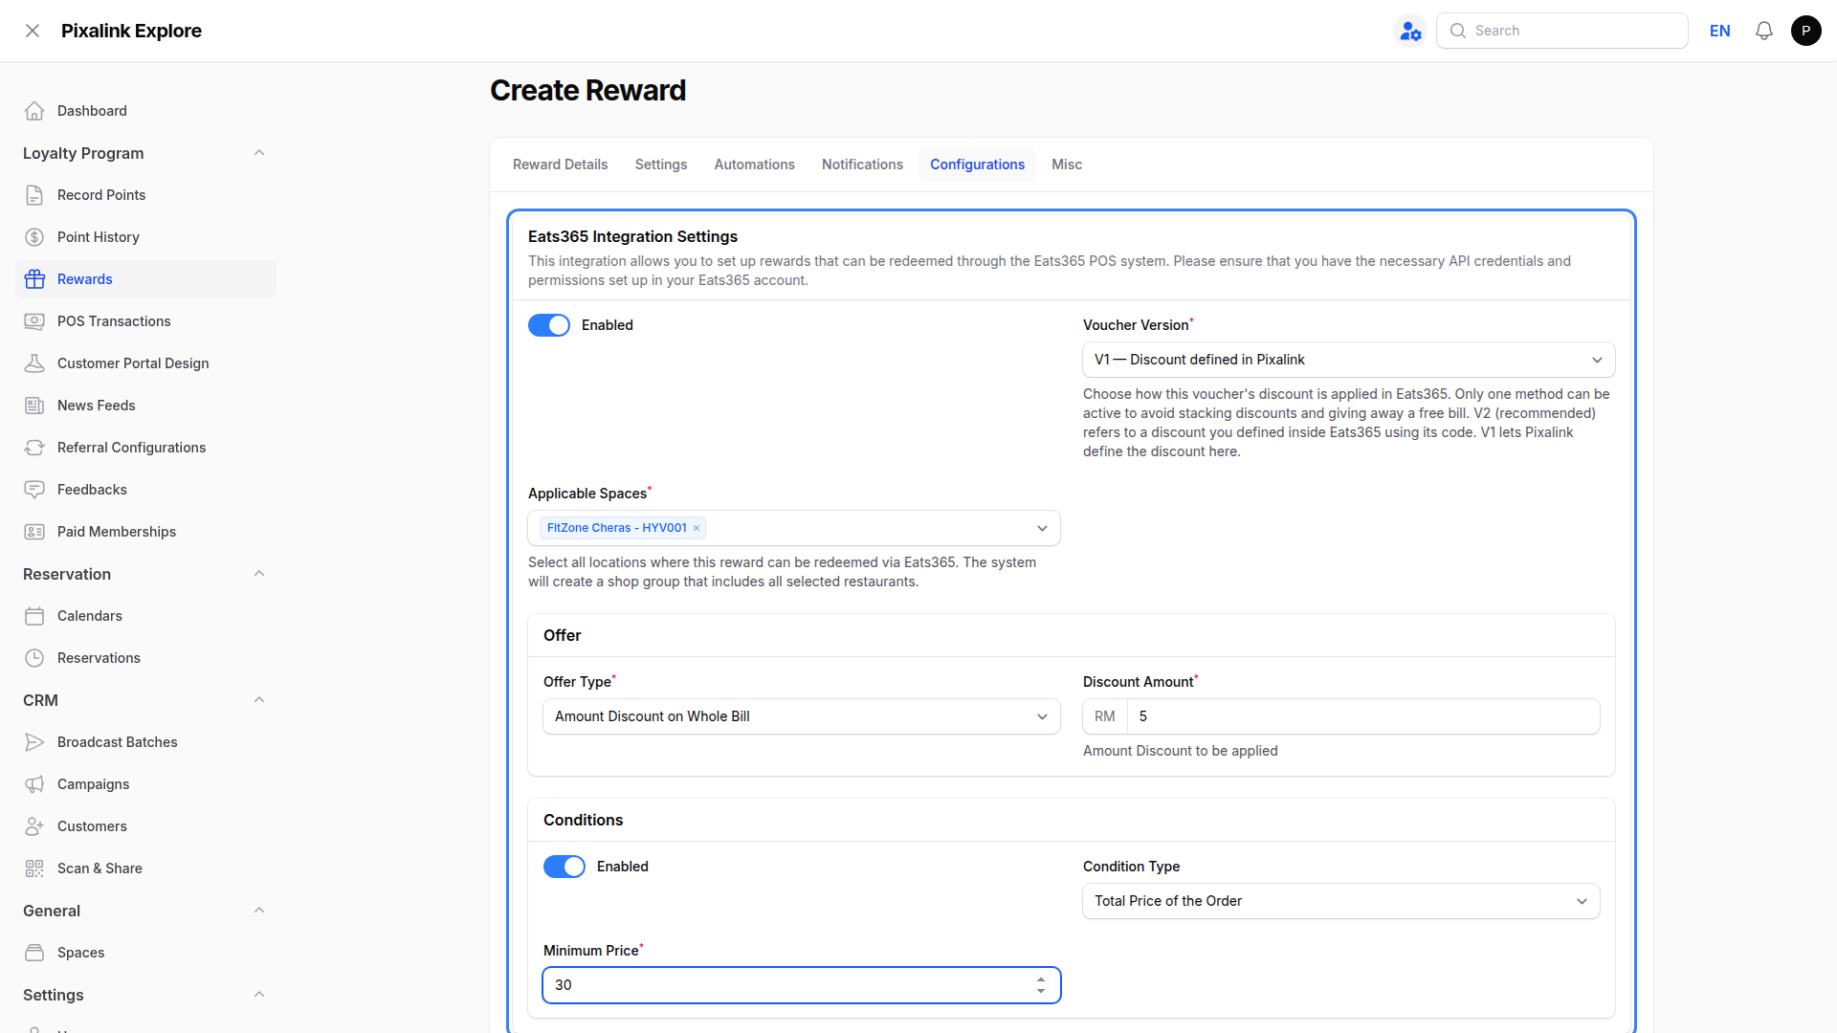Open Broadcast Batches in the sidebar
Viewport: 1837px width, 1033px height.
[x=145, y=742]
